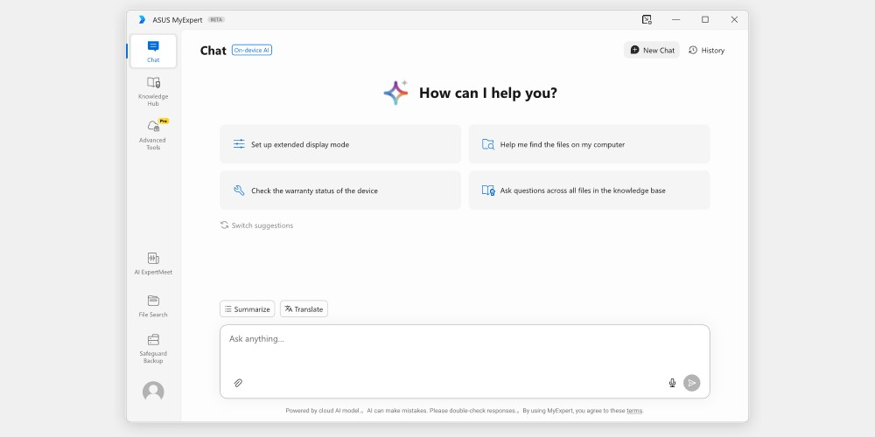
Task: Select the Chat tab in sidebar
Action: point(153,51)
